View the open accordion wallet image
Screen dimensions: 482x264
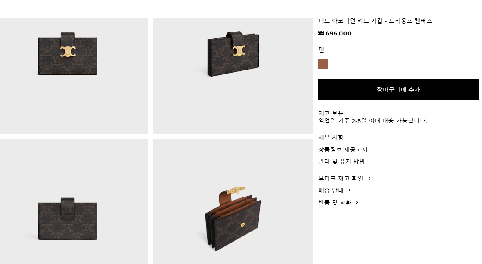[233, 201]
